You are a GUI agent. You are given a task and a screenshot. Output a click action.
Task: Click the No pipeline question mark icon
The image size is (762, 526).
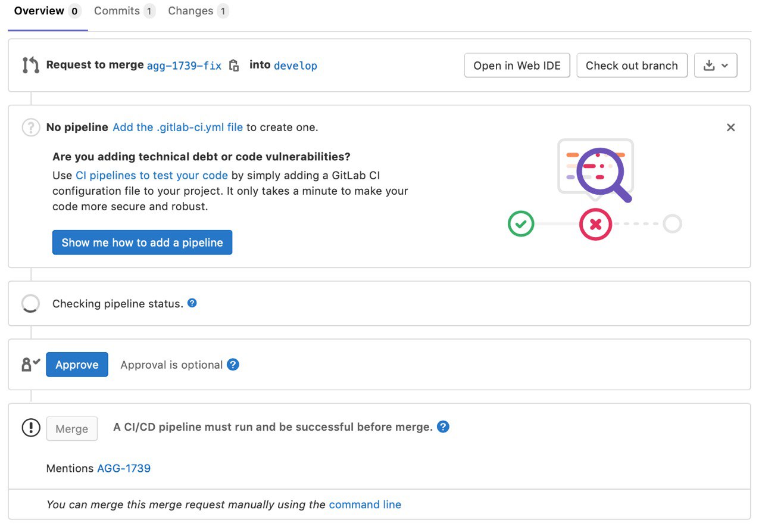(x=31, y=127)
